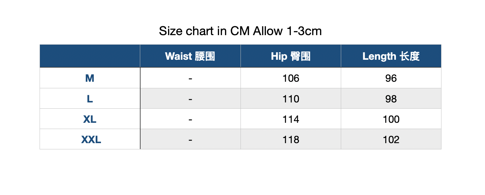Click the waist dash in M row
Viewport: 485px width, 195px height.
pos(190,78)
